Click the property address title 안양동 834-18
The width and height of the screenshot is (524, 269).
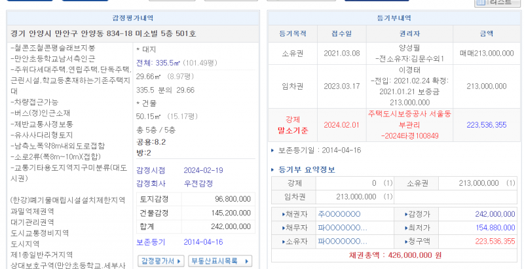pos(103,33)
